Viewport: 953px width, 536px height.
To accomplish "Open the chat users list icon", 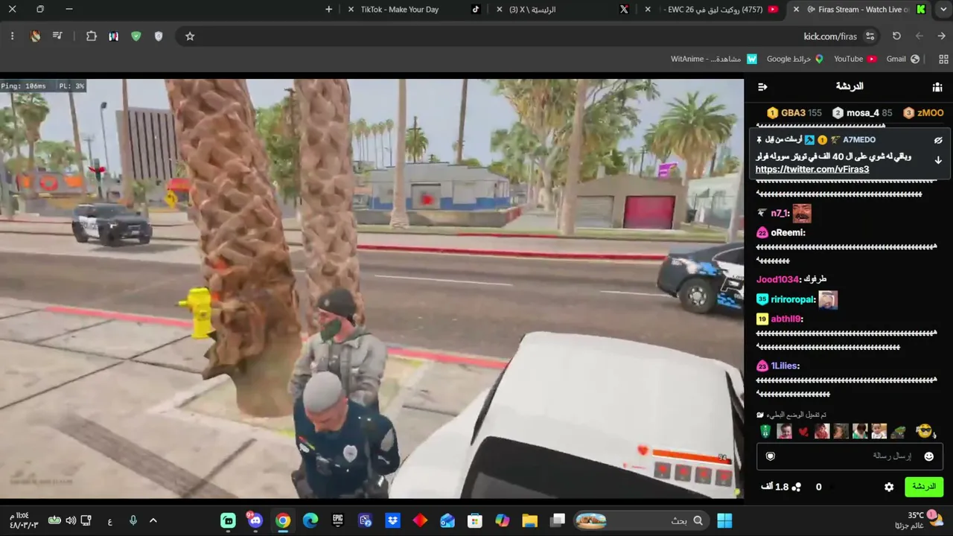I will [937, 87].
